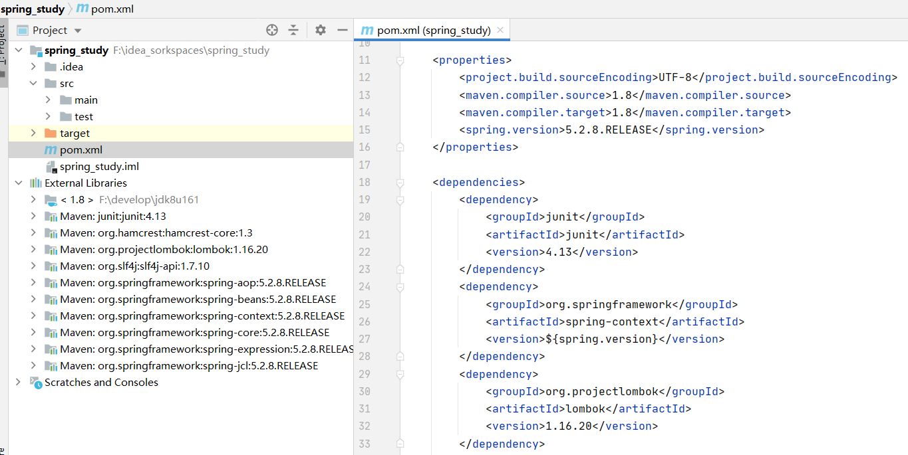Hide the Project tool window
Image resolution: width=908 pixels, height=455 pixels.
343,30
